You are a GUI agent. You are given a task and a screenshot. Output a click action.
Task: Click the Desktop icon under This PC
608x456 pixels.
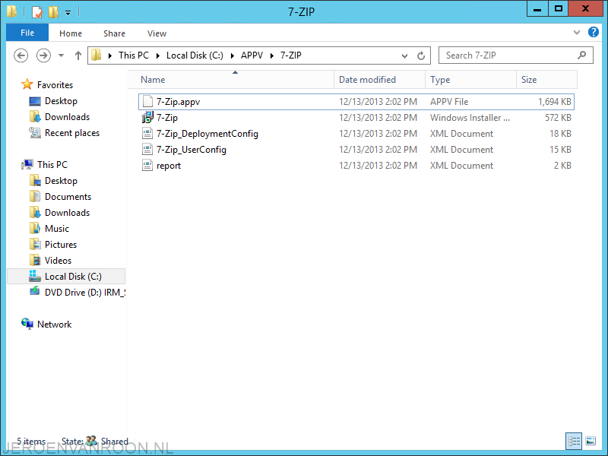[x=35, y=180]
